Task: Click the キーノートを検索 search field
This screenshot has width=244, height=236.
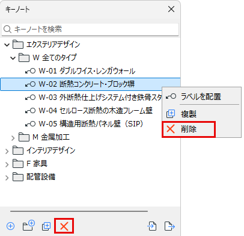Action: click(90, 29)
